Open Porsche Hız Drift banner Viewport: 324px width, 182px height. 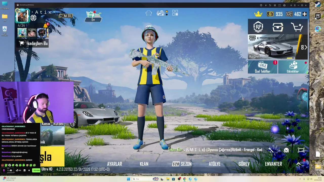pyautogui.click(x=278, y=47)
